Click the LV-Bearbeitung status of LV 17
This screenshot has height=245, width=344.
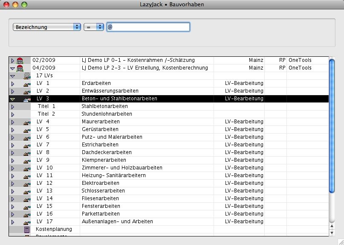pyautogui.click(x=244, y=222)
